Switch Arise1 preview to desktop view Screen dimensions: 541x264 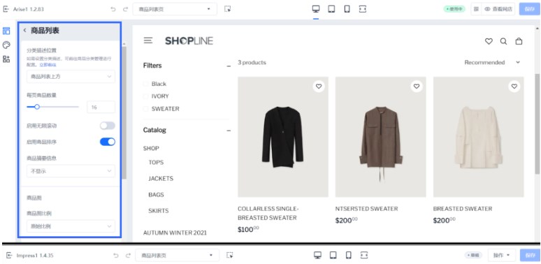tap(316, 9)
